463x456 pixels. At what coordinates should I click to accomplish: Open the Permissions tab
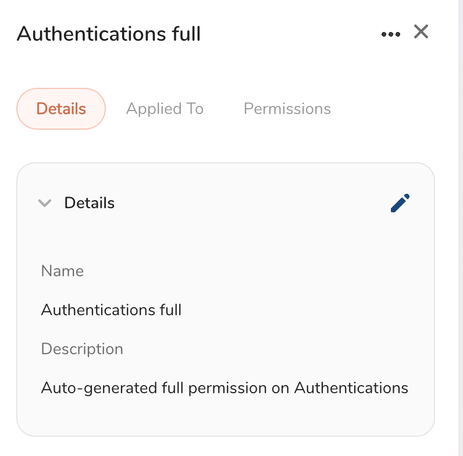click(287, 109)
